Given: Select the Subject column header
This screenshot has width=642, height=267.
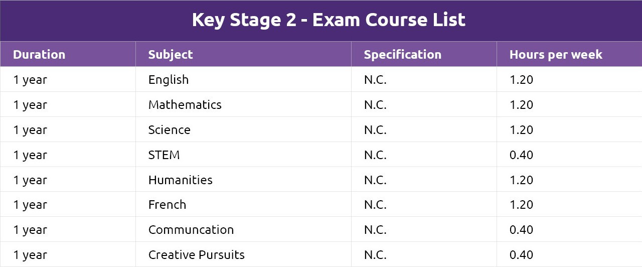Looking at the screenshot, I should (171, 55).
